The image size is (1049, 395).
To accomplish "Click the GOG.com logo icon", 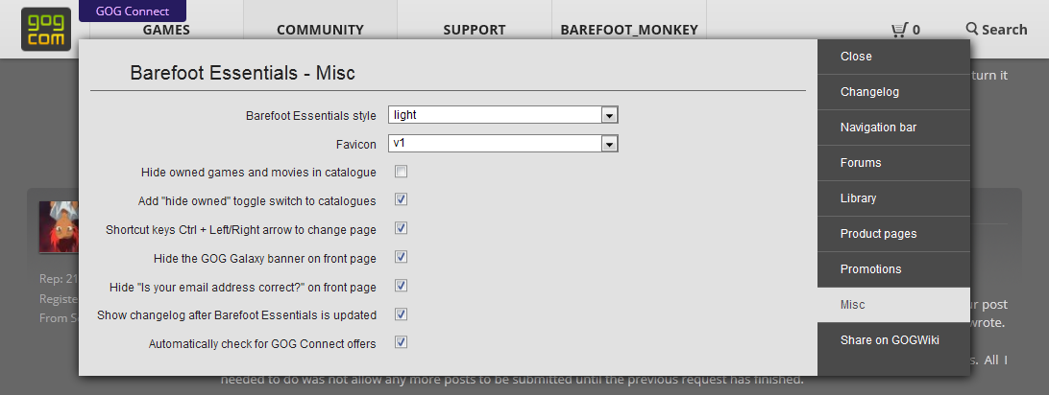I will point(45,30).
